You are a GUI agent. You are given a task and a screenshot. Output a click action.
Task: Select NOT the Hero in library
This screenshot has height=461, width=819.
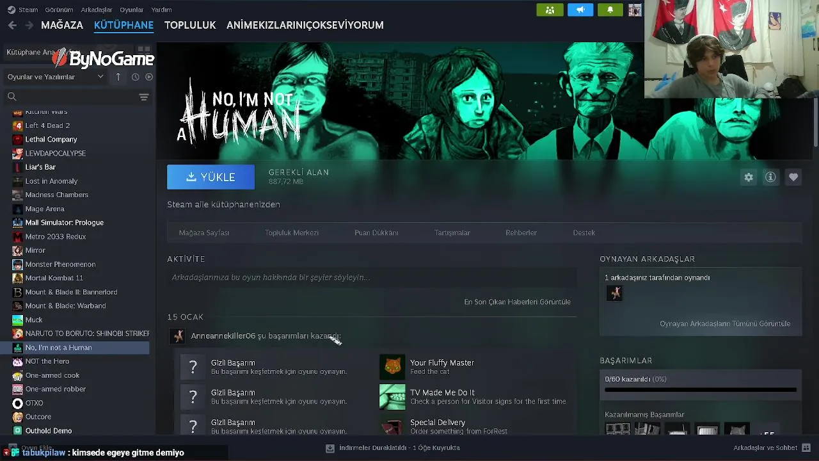point(47,361)
